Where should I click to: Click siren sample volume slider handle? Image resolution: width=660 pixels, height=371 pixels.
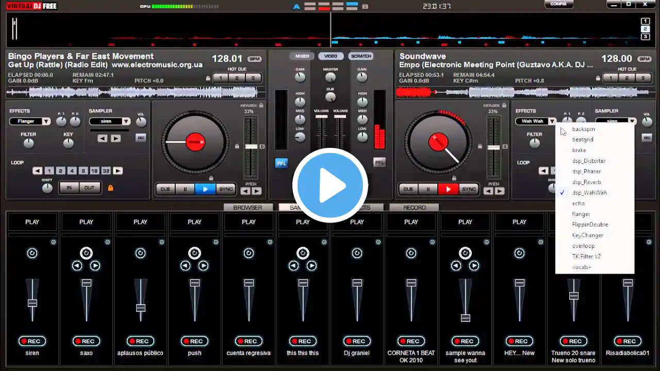tap(32, 303)
